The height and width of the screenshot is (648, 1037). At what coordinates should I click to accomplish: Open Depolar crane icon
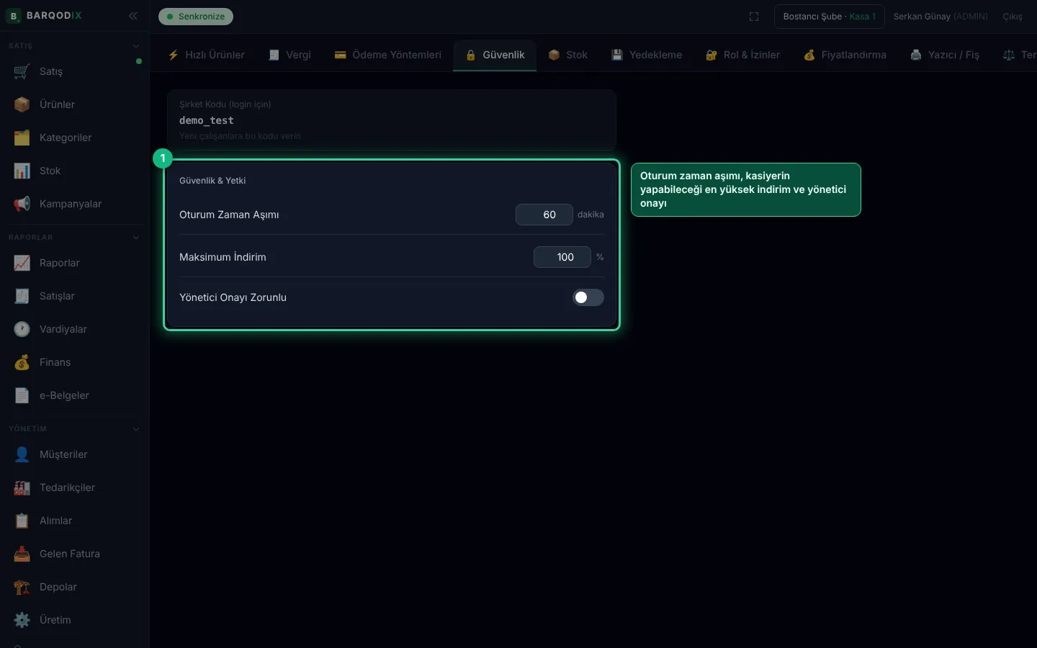(22, 587)
